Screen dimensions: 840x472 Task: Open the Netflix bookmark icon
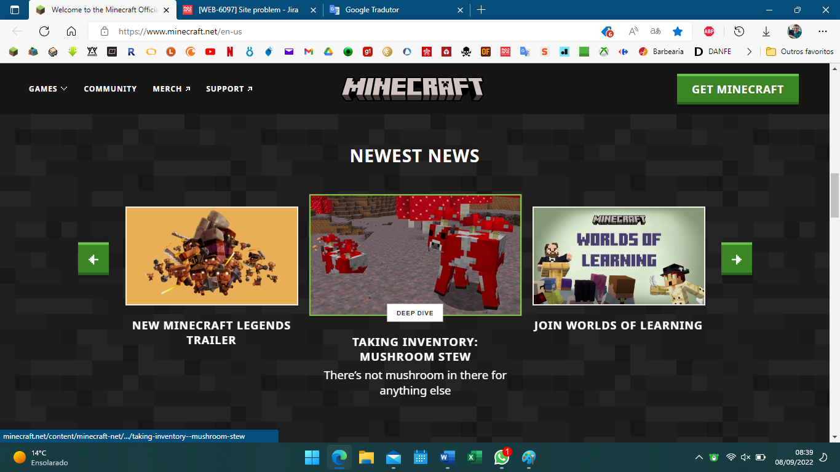(x=230, y=52)
